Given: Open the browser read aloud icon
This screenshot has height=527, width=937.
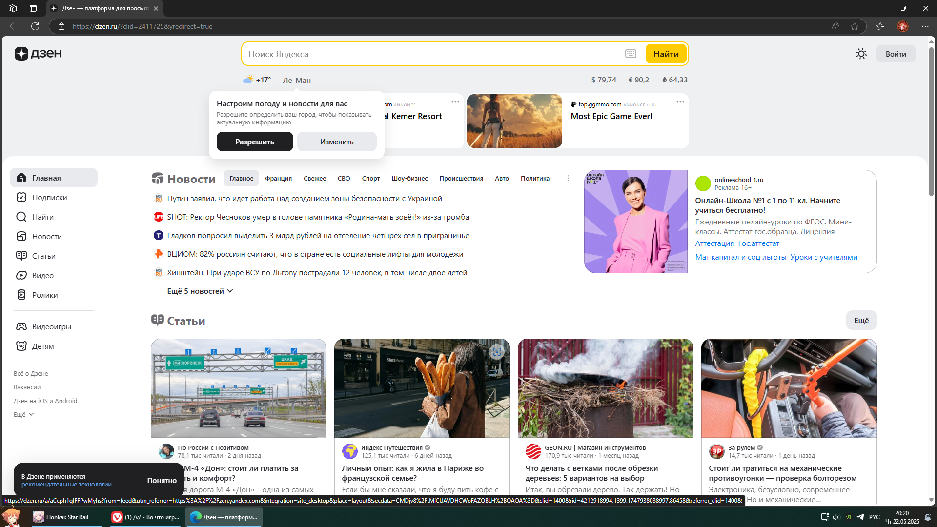Looking at the screenshot, I should click(x=835, y=26).
